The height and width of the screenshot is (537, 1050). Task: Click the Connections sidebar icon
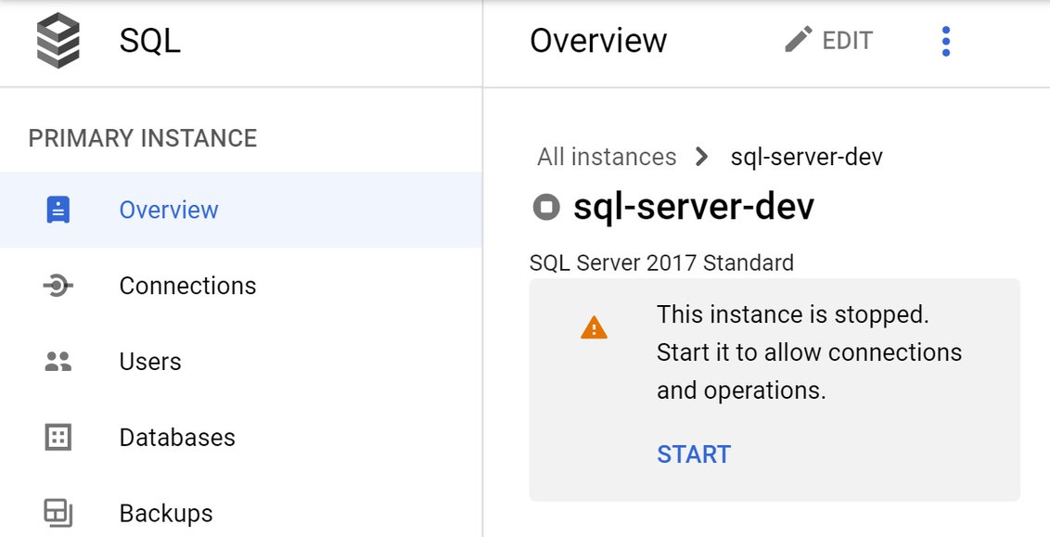pyautogui.click(x=58, y=286)
